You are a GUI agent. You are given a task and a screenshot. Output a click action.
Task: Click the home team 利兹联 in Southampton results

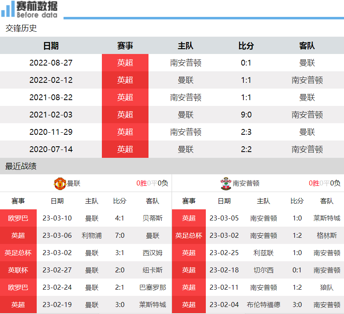click(x=264, y=253)
